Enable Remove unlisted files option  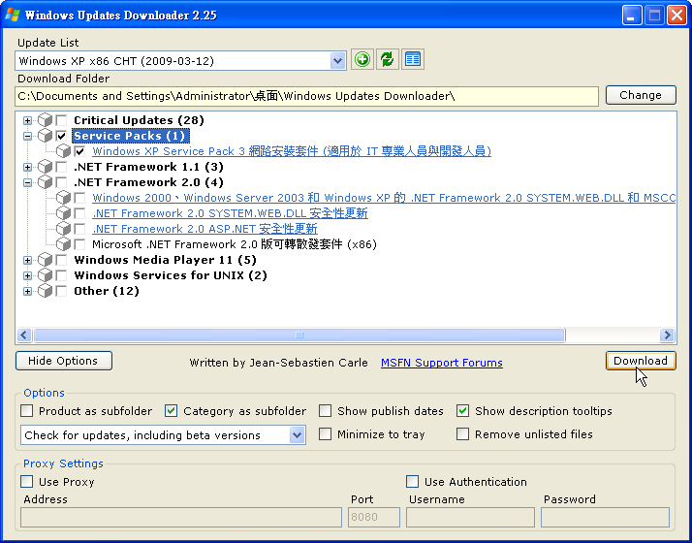tap(462, 434)
